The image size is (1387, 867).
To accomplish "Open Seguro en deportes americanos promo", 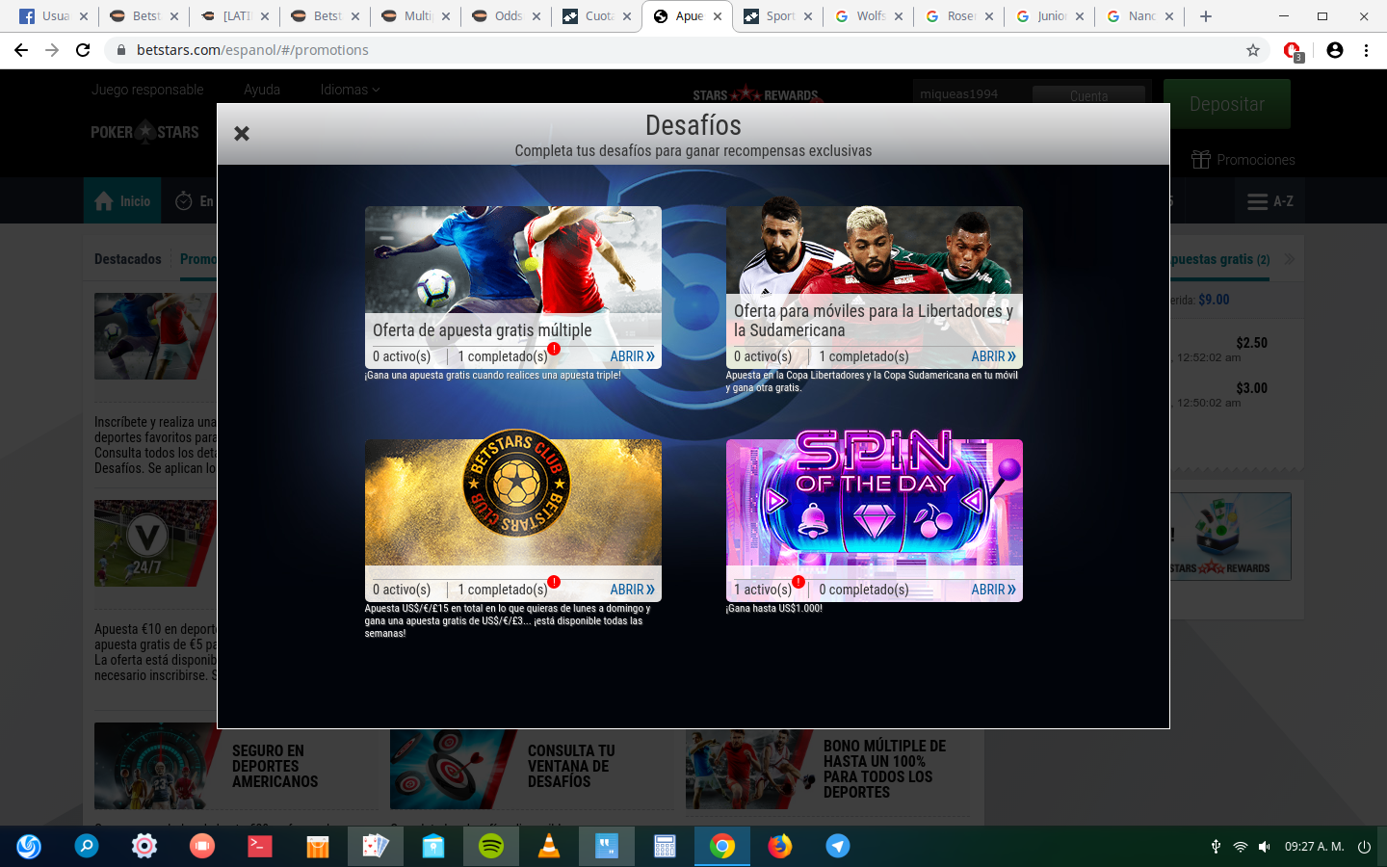I will (x=236, y=766).
